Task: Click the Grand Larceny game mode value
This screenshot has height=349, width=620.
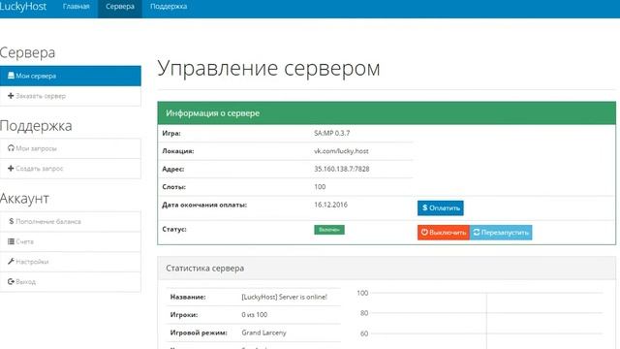Action: (x=263, y=333)
